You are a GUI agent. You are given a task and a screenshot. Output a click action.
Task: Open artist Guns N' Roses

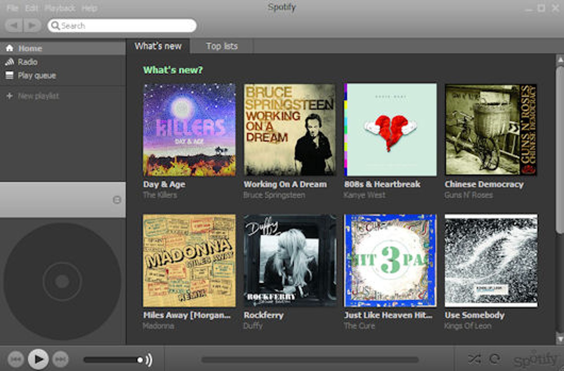(469, 195)
